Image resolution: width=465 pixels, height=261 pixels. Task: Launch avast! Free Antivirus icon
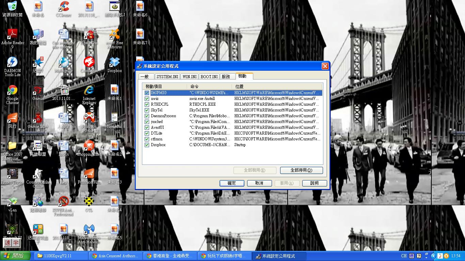click(115, 35)
